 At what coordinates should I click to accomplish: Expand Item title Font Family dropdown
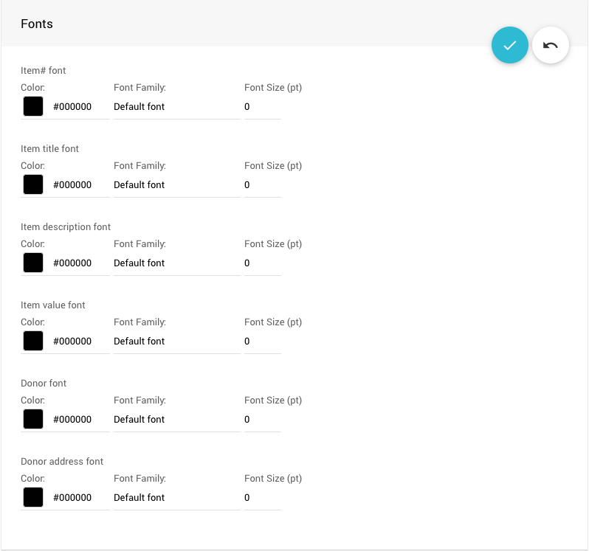[x=176, y=185]
